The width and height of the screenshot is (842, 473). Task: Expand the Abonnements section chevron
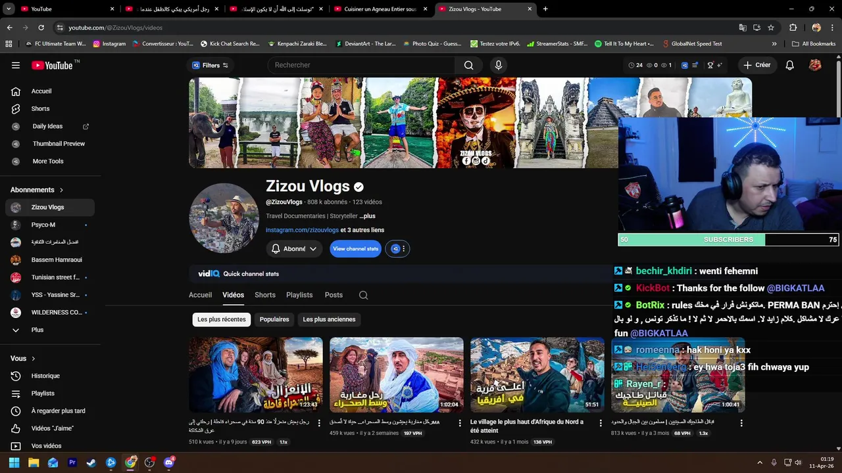[62, 190]
